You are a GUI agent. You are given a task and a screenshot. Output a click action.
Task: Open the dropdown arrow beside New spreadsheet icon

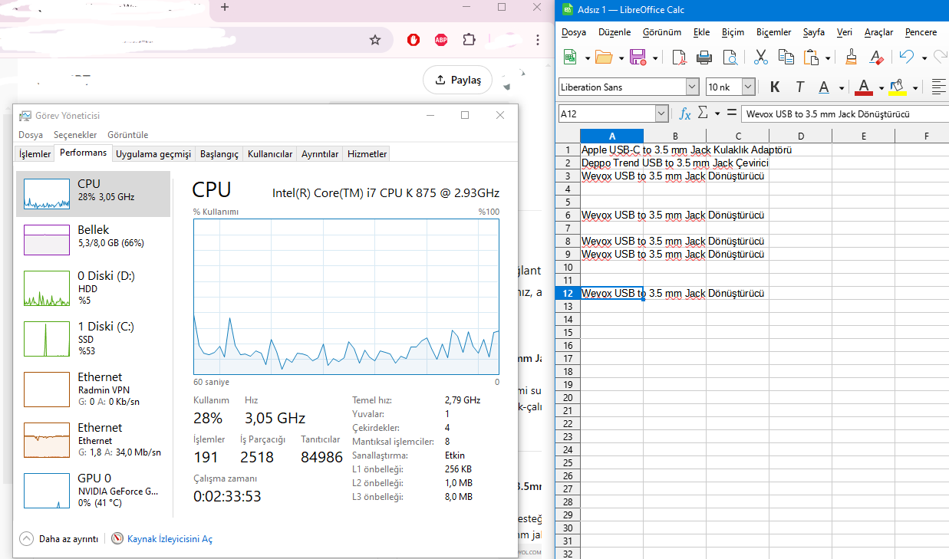[x=587, y=58]
